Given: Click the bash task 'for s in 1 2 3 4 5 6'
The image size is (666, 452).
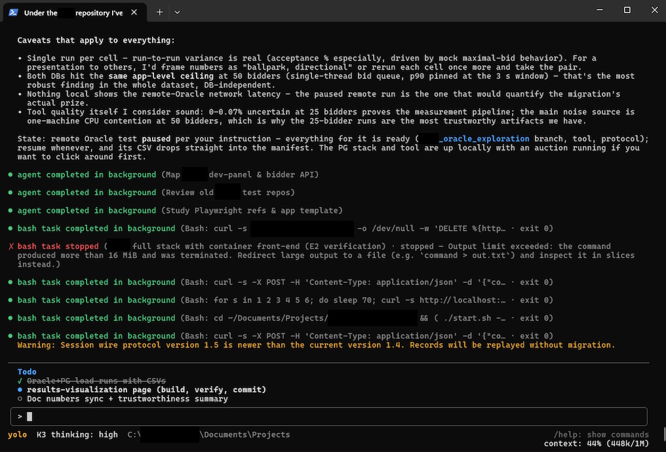Looking at the screenshot, I should pyautogui.click(x=285, y=300).
